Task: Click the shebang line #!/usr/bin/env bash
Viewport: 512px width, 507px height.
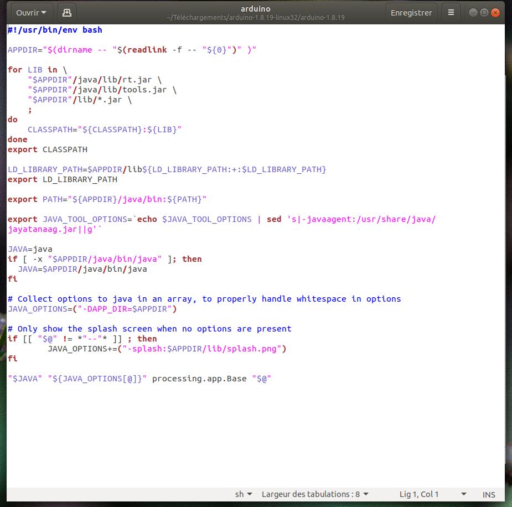Action: (x=55, y=30)
